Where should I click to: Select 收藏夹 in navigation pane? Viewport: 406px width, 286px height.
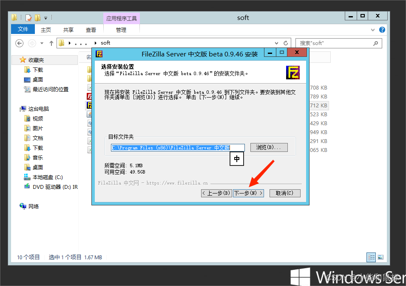36,60
